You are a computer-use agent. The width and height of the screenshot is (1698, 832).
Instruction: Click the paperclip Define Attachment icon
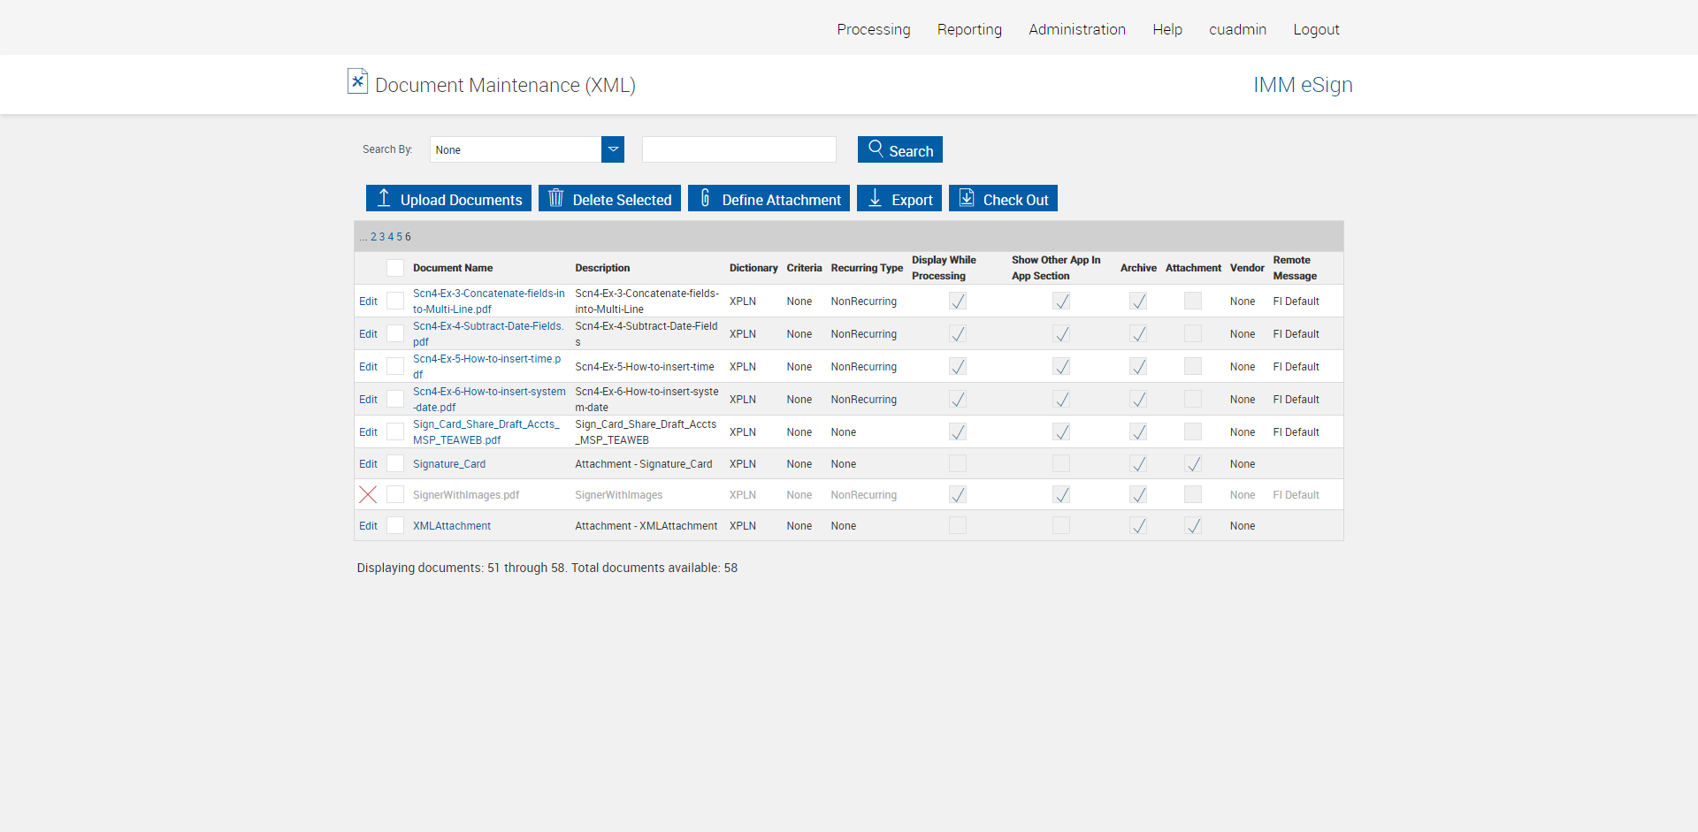pos(705,198)
